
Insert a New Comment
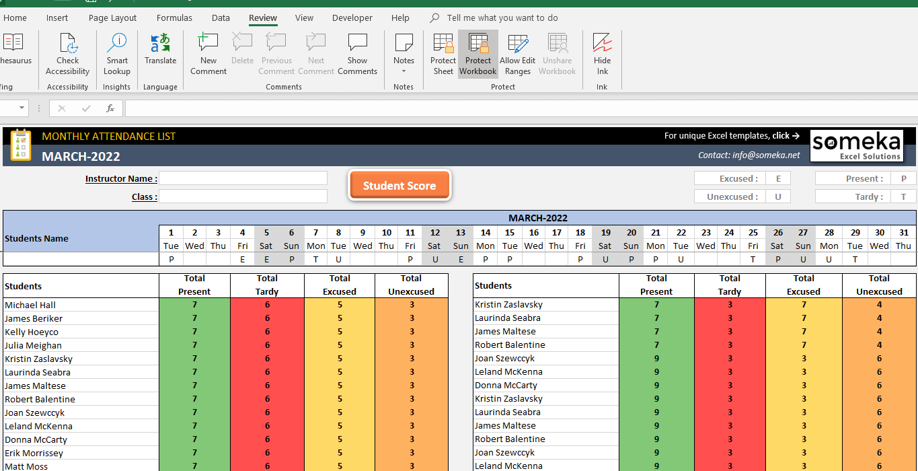tap(208, 54)
